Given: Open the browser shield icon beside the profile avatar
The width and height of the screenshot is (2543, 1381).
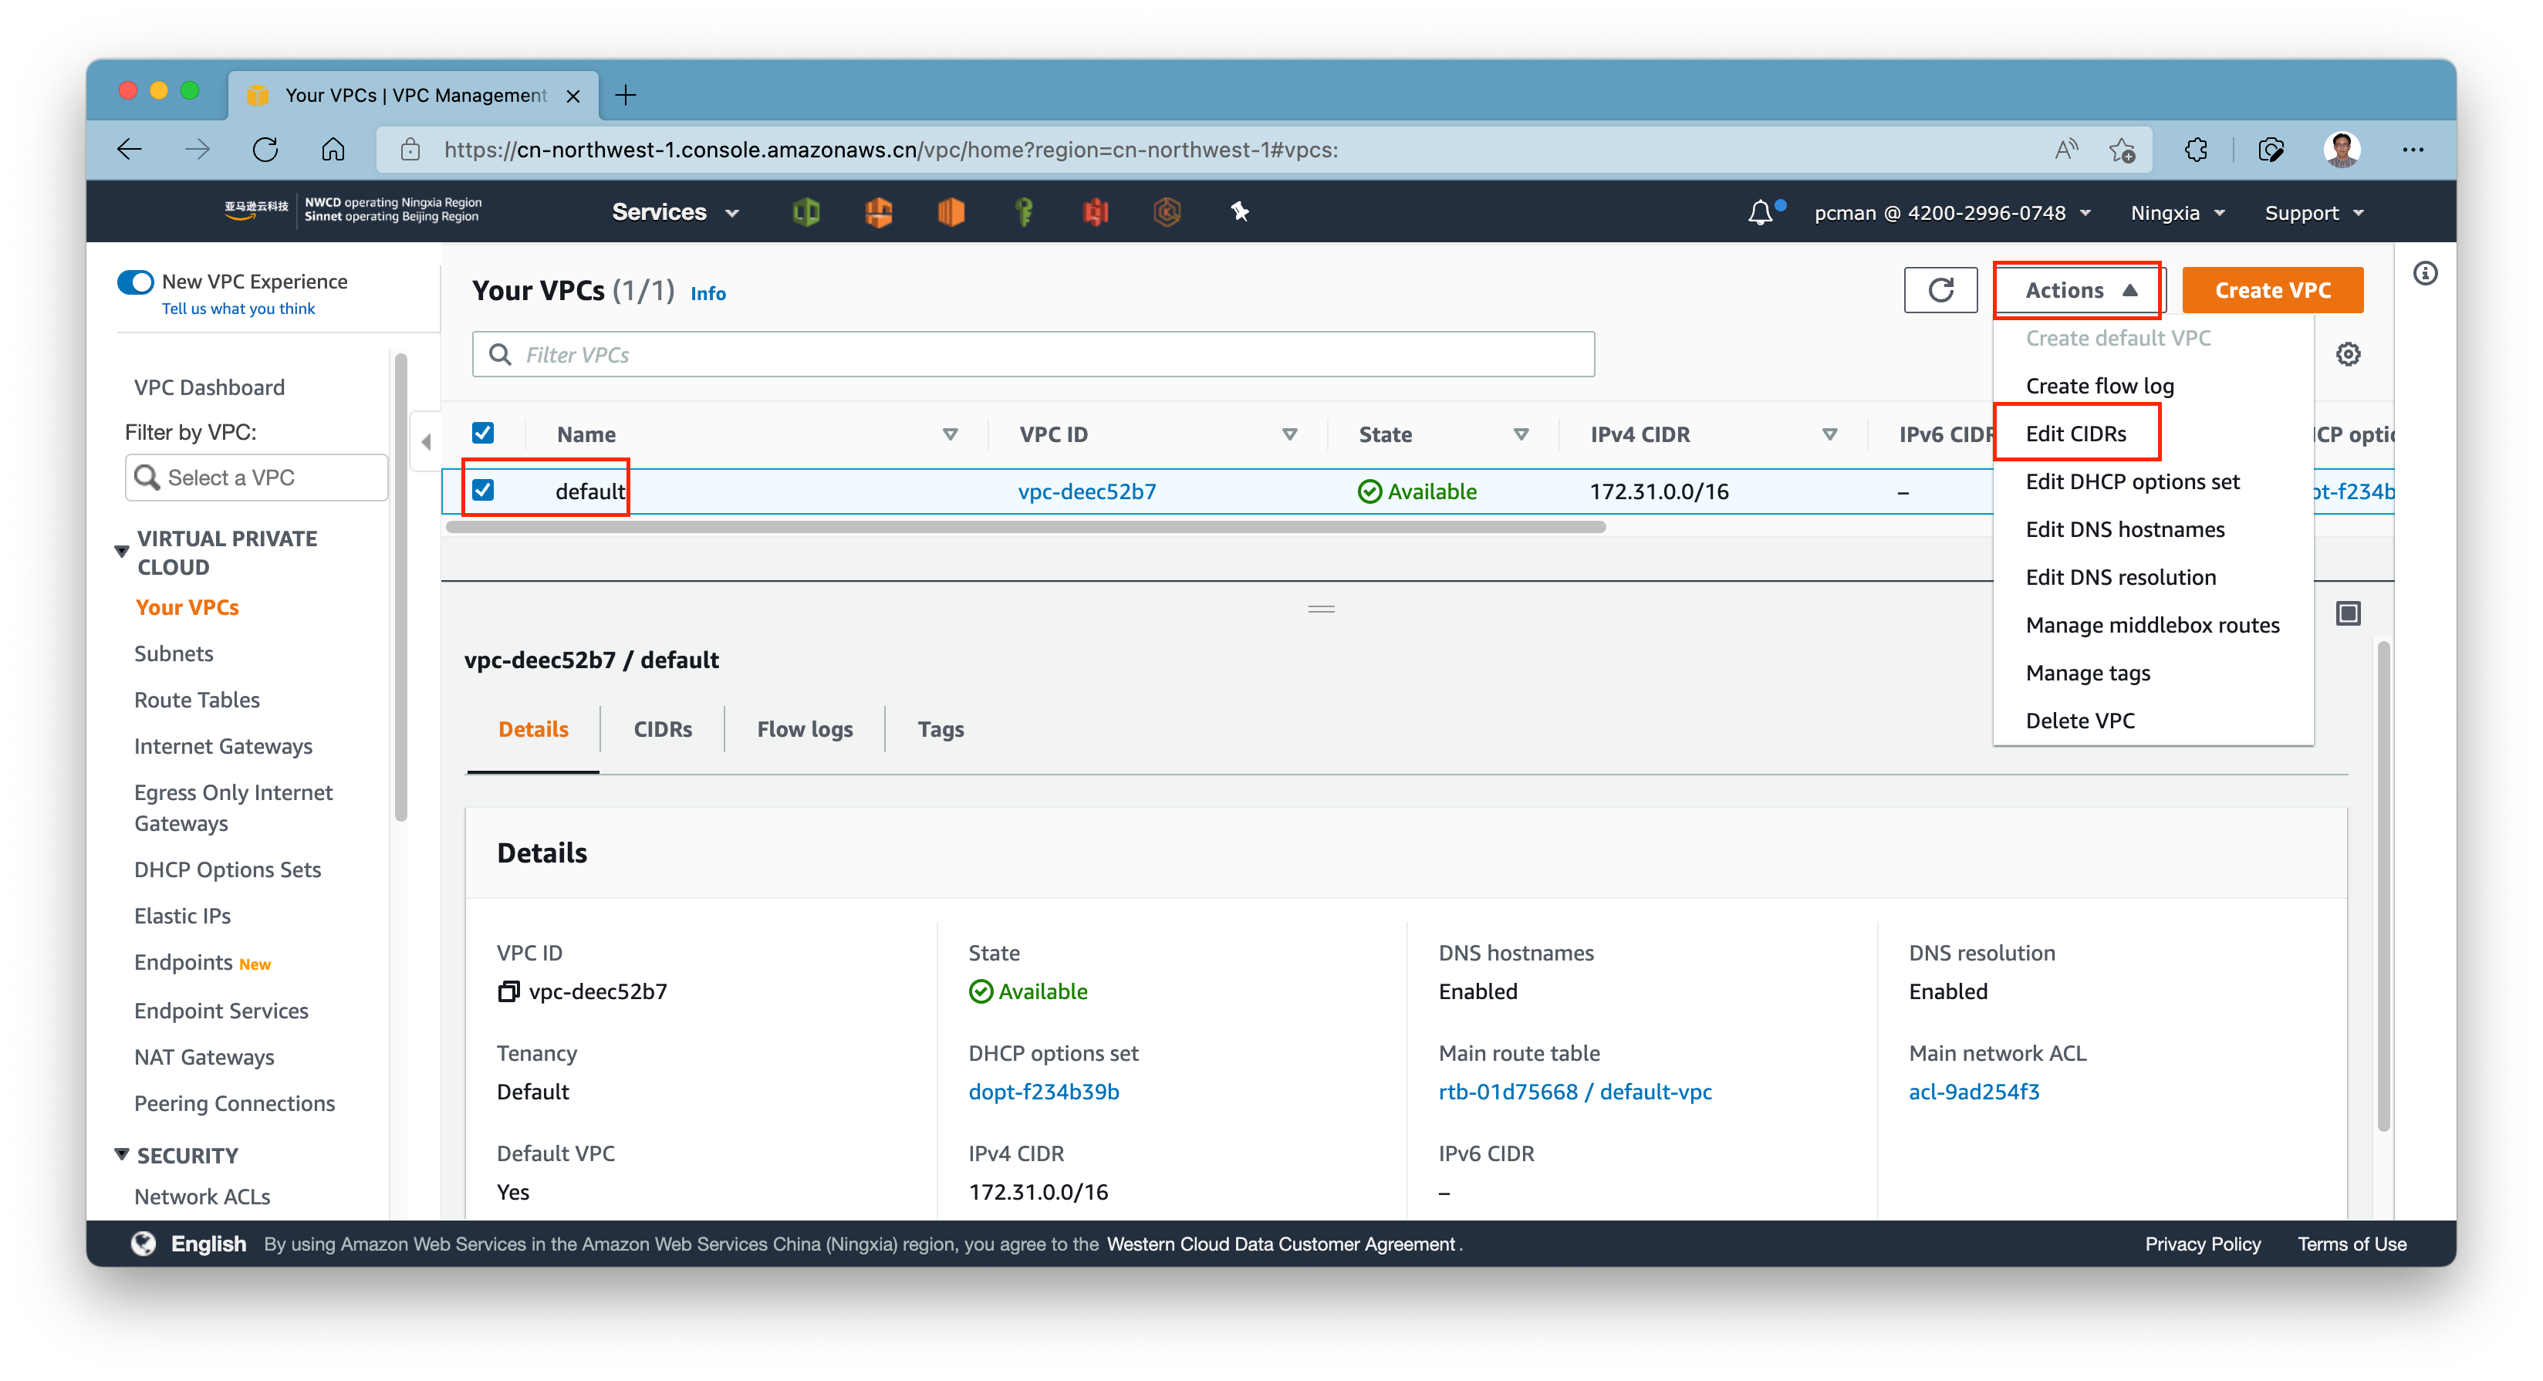Looking at the screenshot, I should point(2271,150).
